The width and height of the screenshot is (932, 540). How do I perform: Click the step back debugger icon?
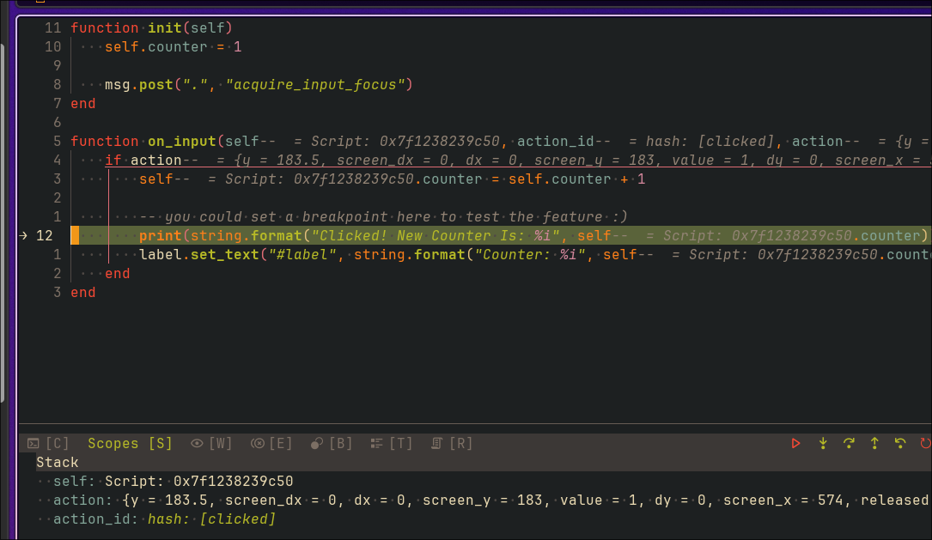900,444
